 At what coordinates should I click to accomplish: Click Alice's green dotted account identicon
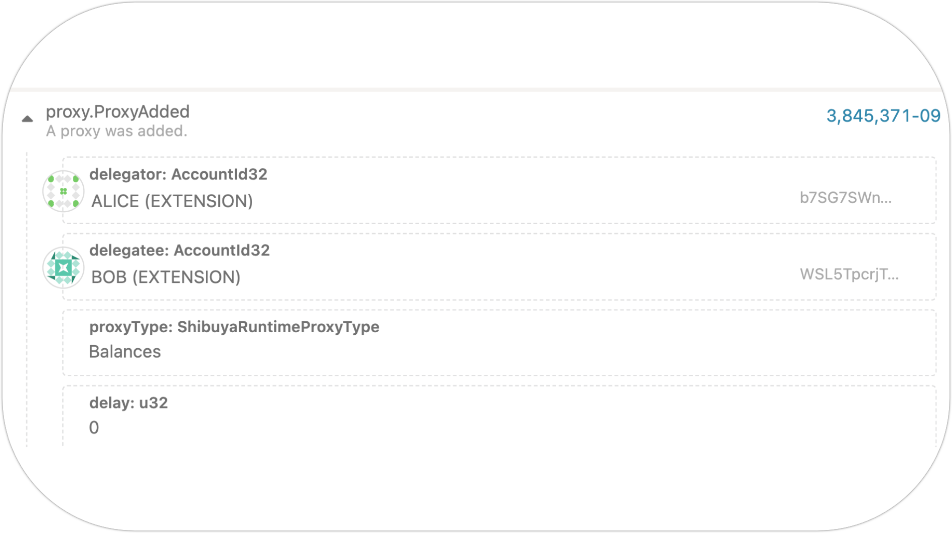pos(63,191)
